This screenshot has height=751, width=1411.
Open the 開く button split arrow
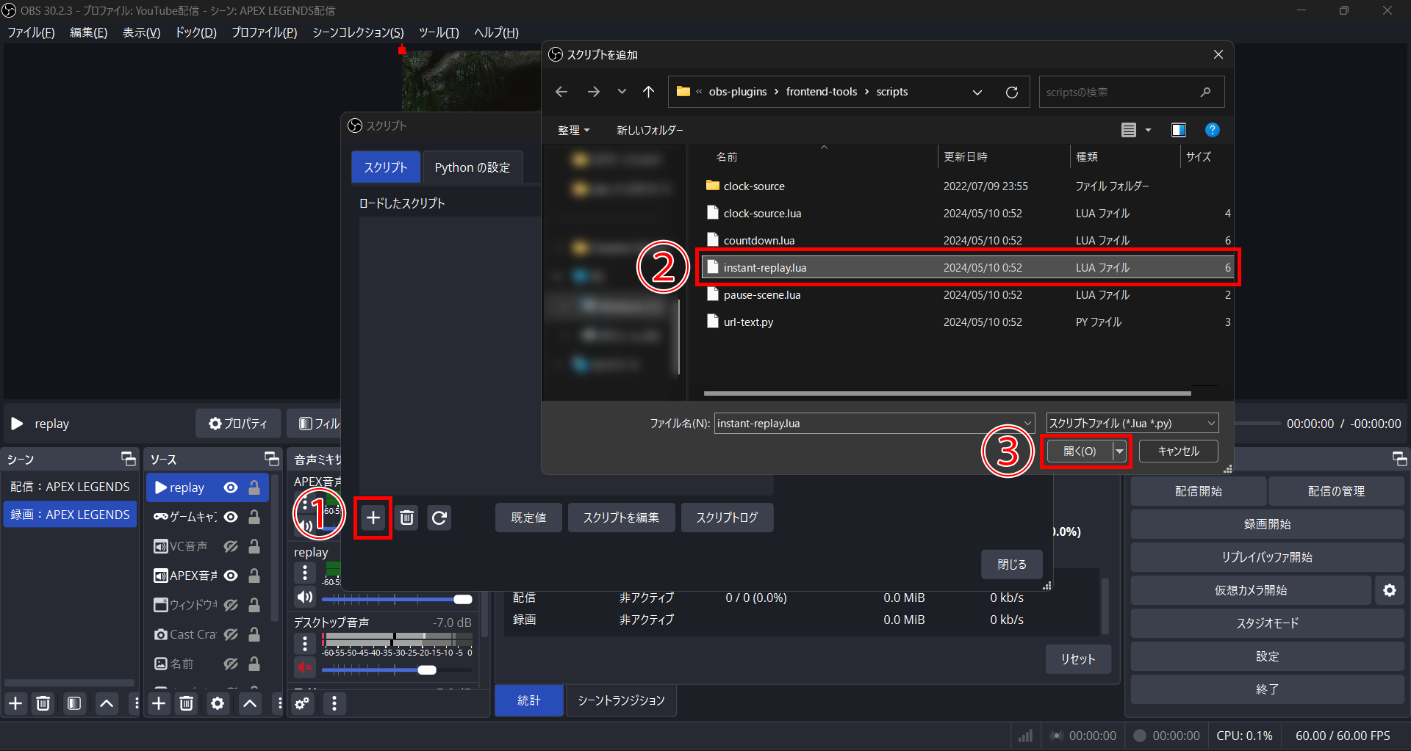click(x=1119, y=451)
